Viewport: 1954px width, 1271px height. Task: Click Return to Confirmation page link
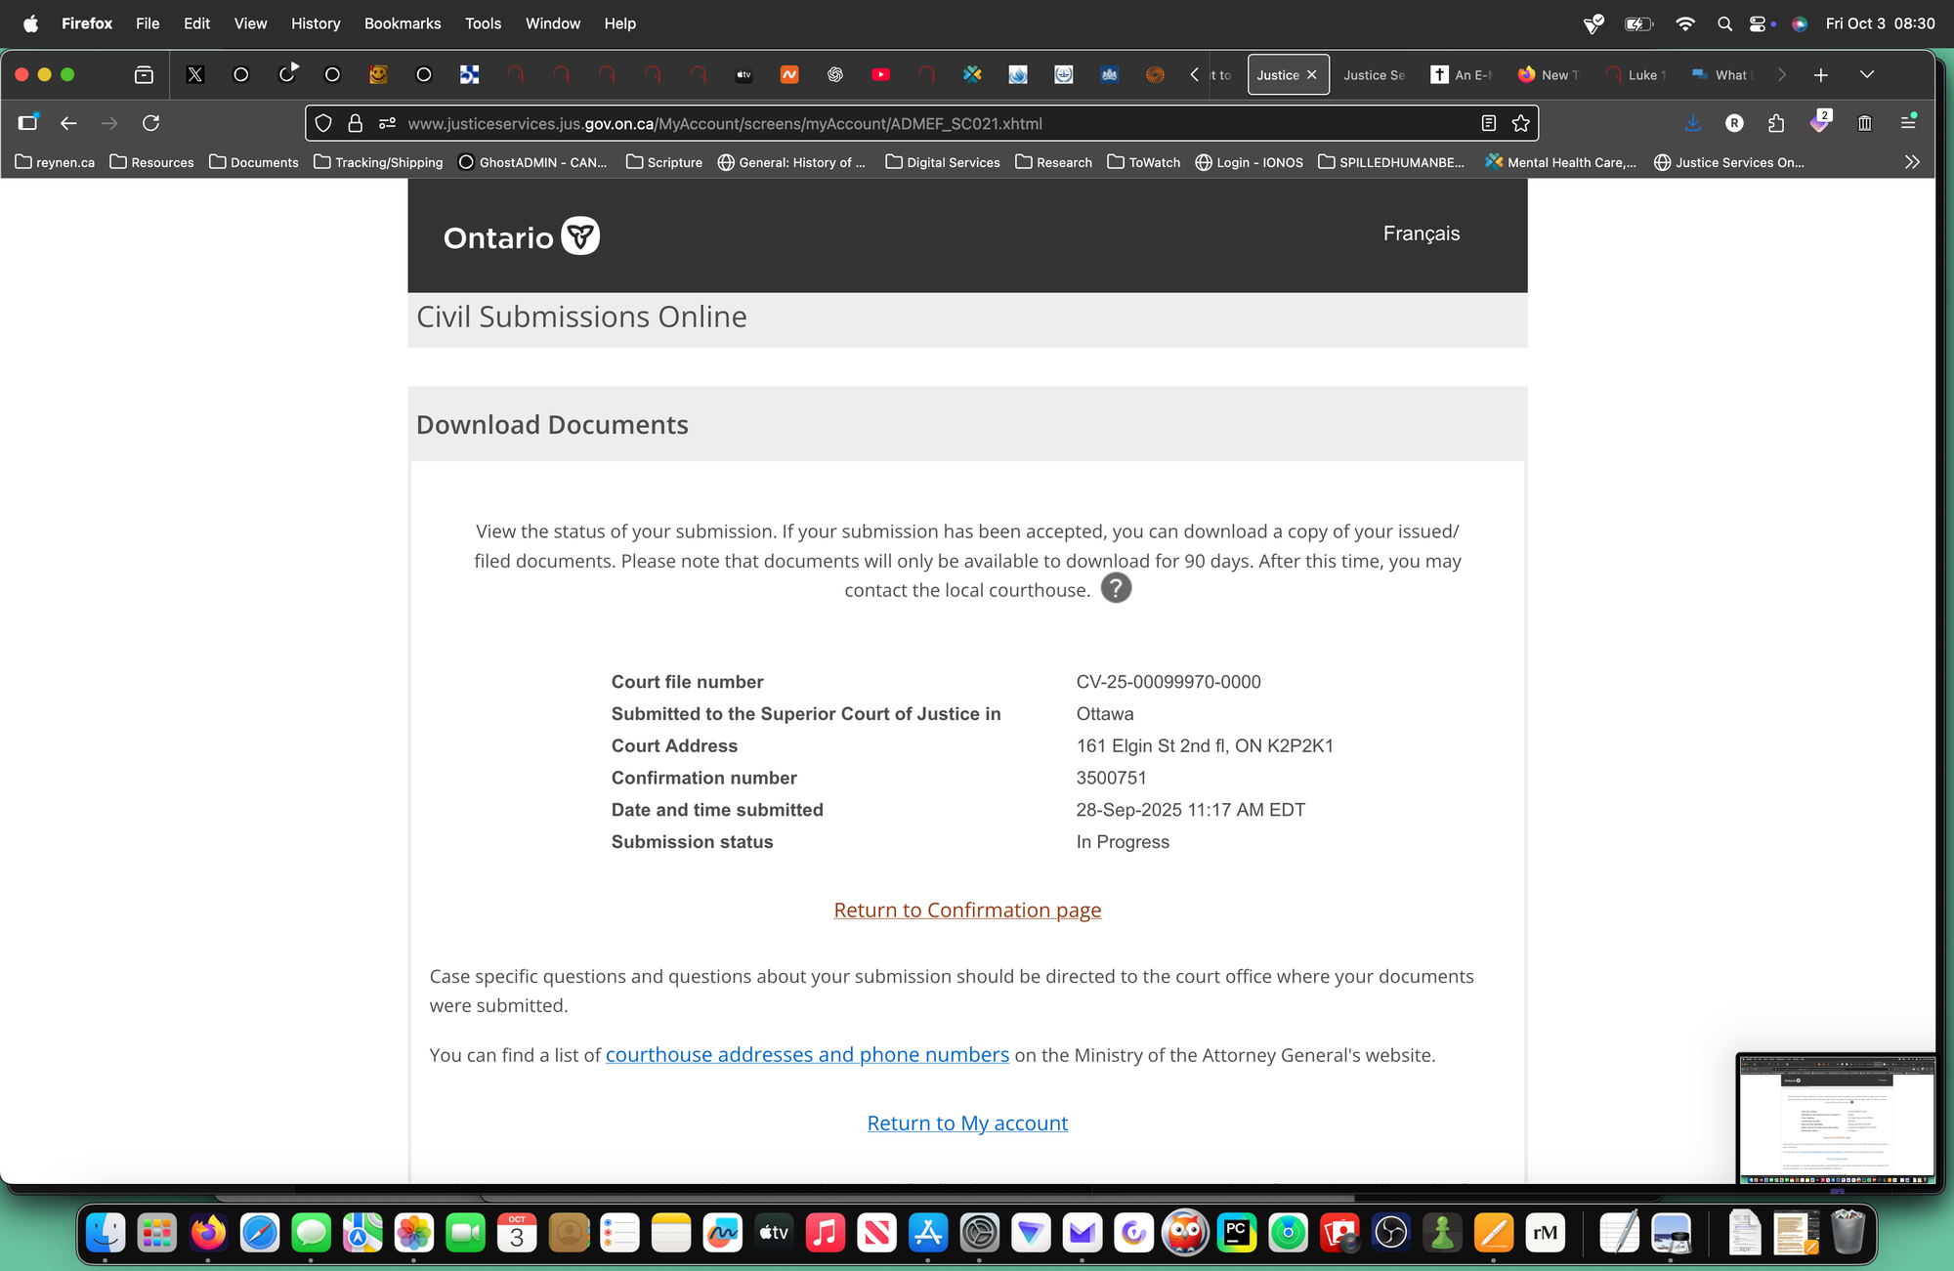pyautogui.click(x=967, y=911)
